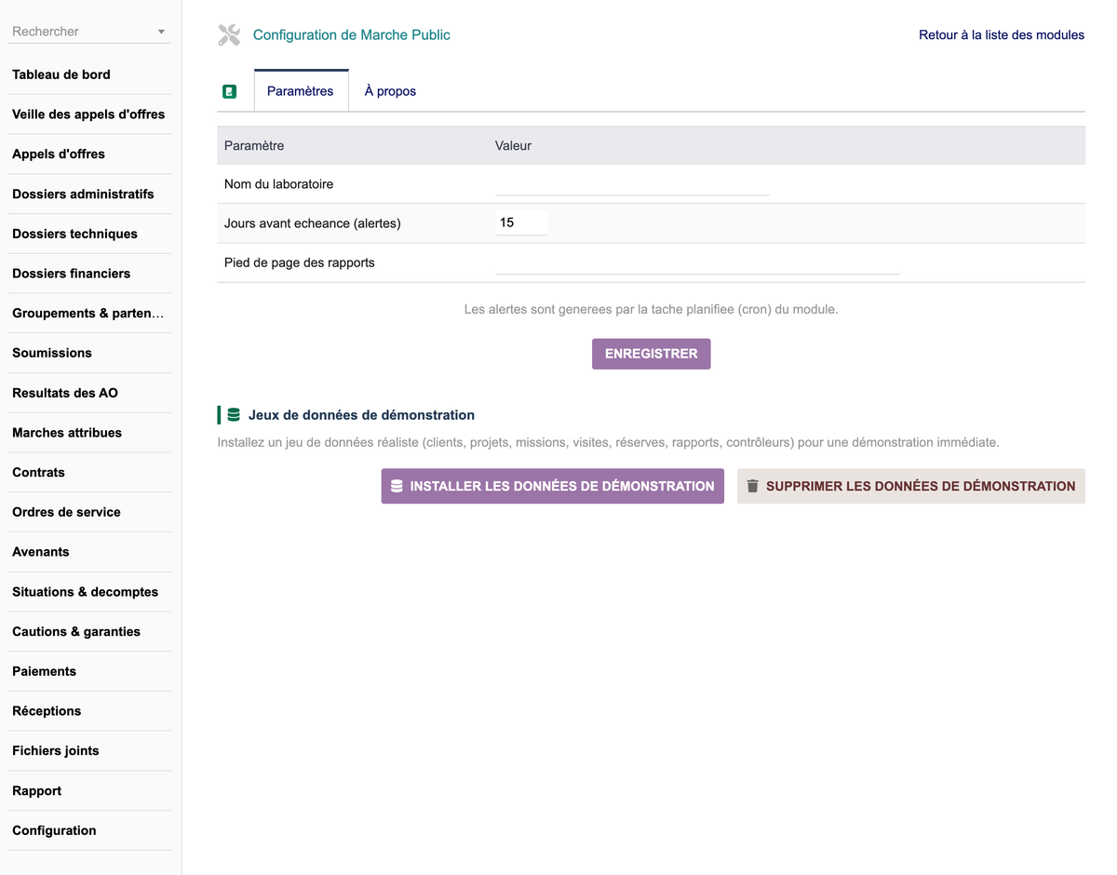Switch to the Paramètres tab
Viewport: 1117px width, 875px height.
300,91
